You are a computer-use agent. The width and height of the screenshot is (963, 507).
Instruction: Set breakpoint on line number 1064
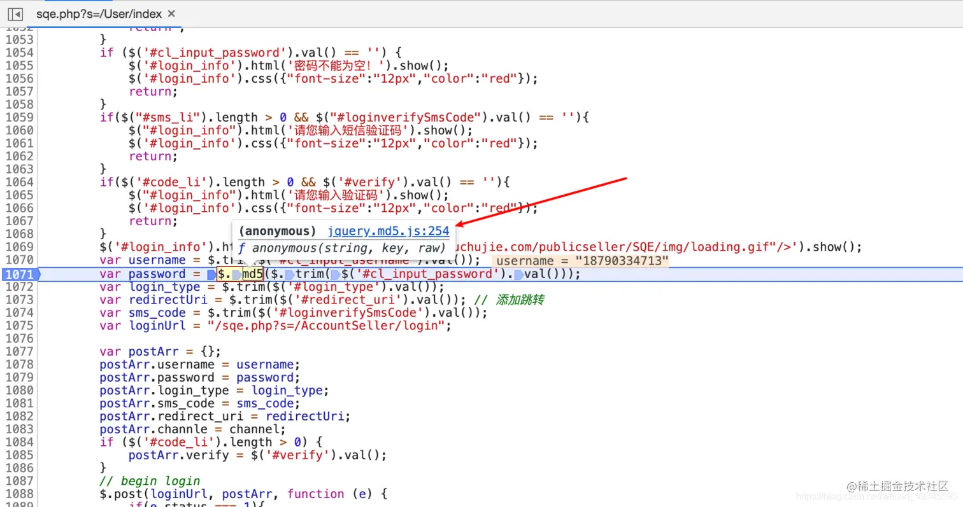[x=18, y=183]
